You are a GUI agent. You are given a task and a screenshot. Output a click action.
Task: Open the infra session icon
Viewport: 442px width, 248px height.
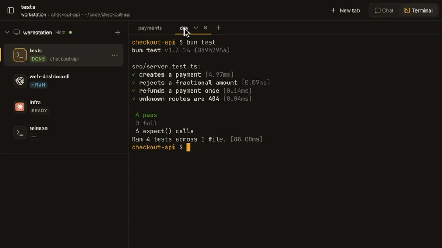pos(20,106)
